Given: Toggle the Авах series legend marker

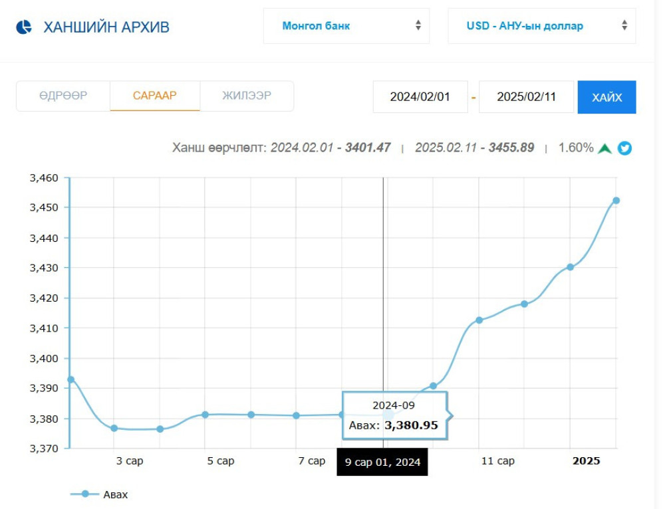Looking at the screenshot, I should (84, 494).
